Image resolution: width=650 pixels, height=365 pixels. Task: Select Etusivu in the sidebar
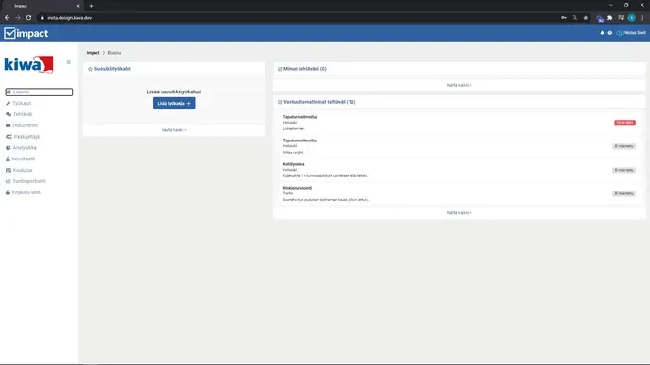[x=39, y=91]
